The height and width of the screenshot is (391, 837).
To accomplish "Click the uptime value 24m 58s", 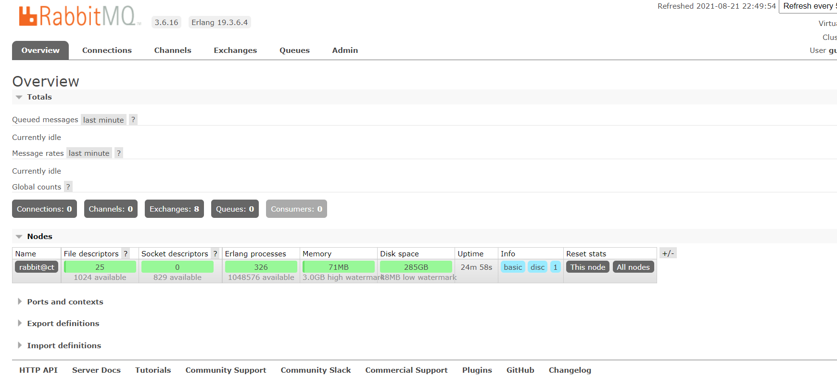I will point(476,267).
